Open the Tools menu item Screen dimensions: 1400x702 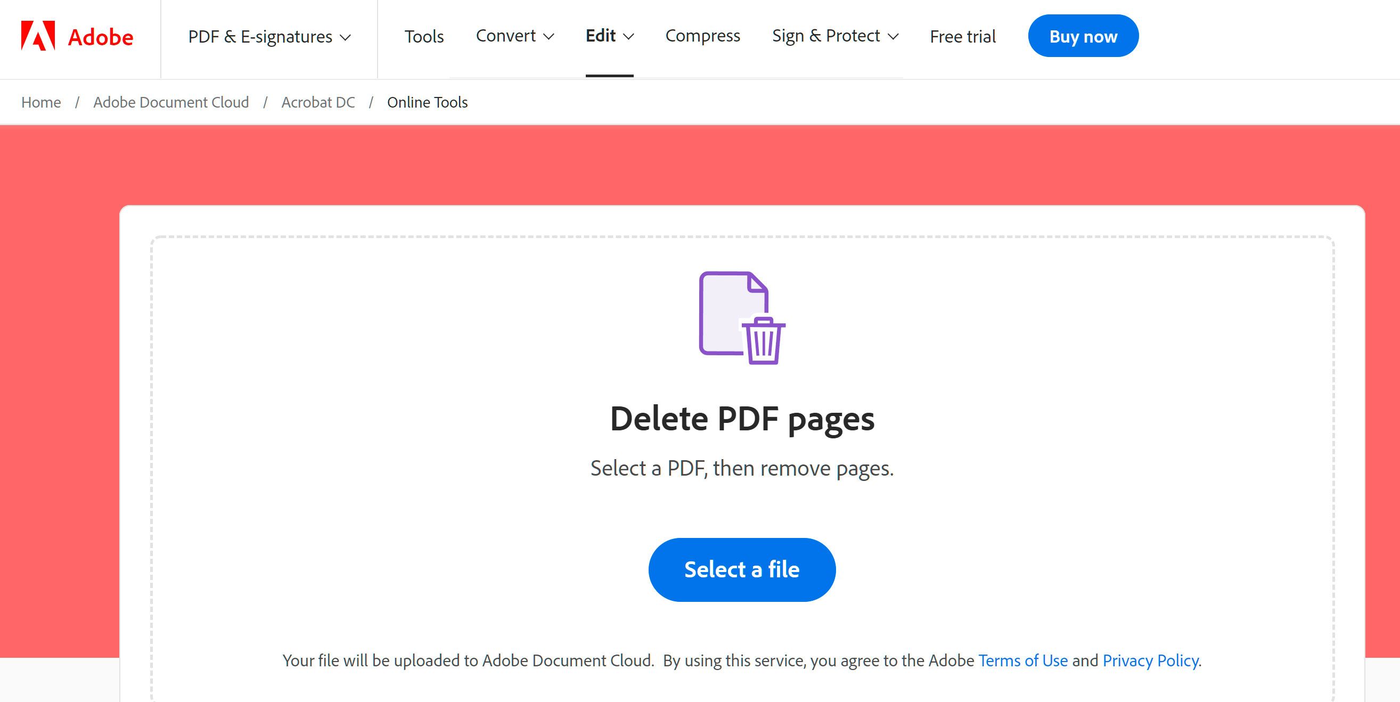[x=424, y=37]
